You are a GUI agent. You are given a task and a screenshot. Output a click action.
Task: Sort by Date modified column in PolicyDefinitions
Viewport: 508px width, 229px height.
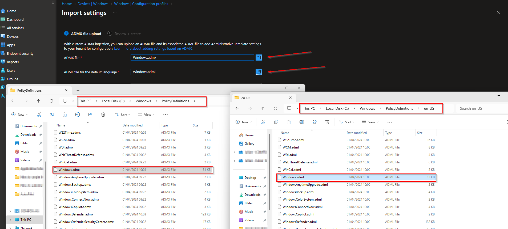132,125
